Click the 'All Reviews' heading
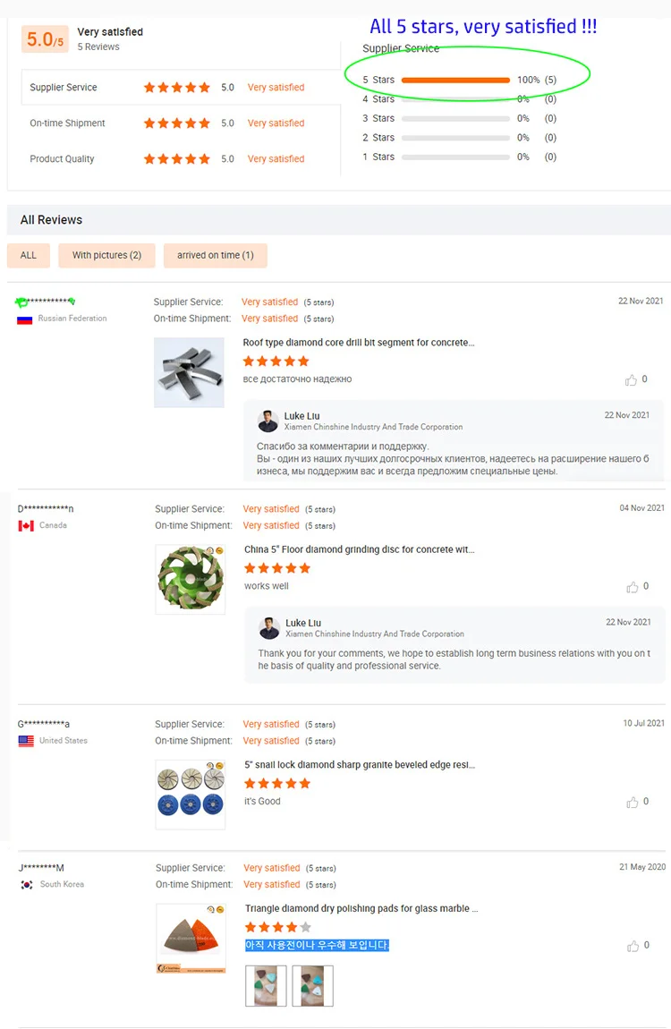This screenshot has width=671, height=1029. (51, 220)
